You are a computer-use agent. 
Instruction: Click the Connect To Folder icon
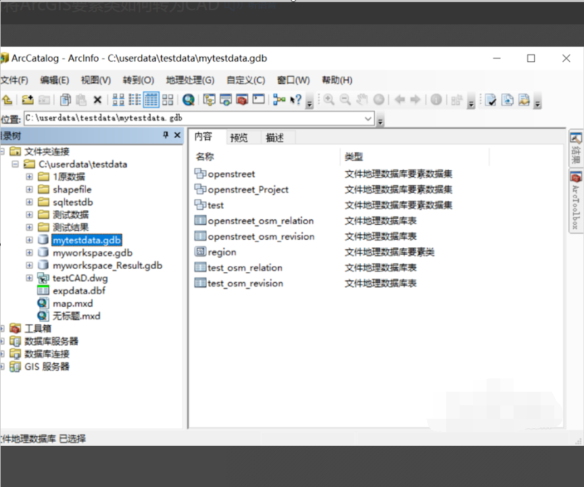coord(27,100)
